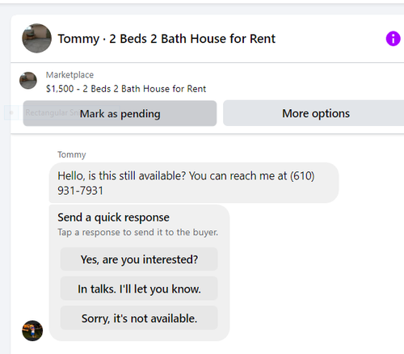The width and height of the screenshot is (404, 354).
Task: Click the listing photo avatar in the header
Action: click(36, 38)
